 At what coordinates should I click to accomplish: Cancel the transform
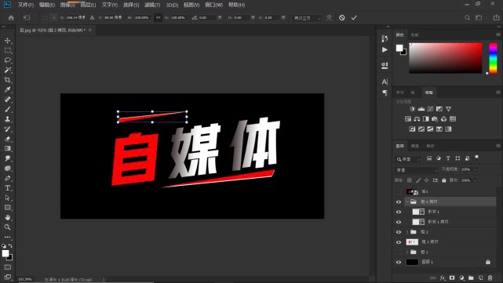[x=342, y=17]
